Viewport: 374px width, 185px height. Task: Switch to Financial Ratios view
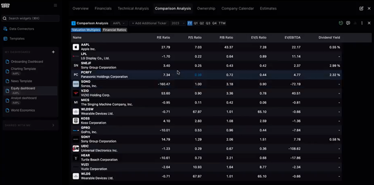(115, 30)
